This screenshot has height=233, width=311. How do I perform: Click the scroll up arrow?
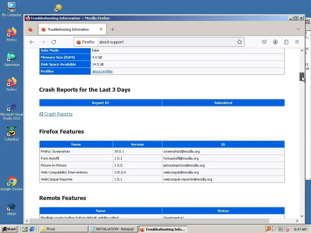[302, 51]
